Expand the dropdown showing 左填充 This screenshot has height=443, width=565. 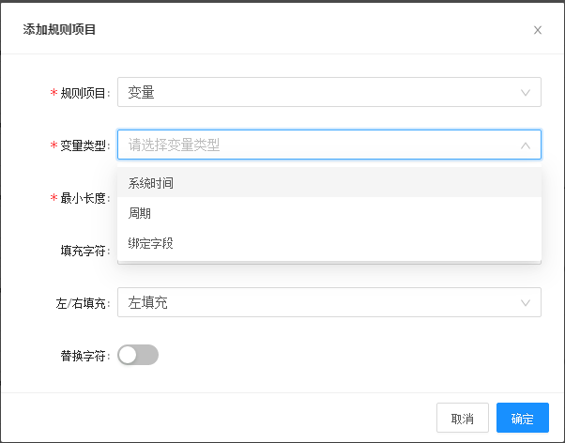[x=319, y=303]
